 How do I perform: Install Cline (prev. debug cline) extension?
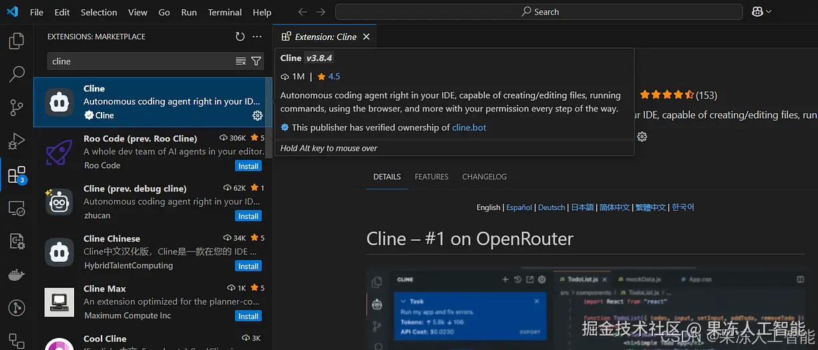[248, 216]
